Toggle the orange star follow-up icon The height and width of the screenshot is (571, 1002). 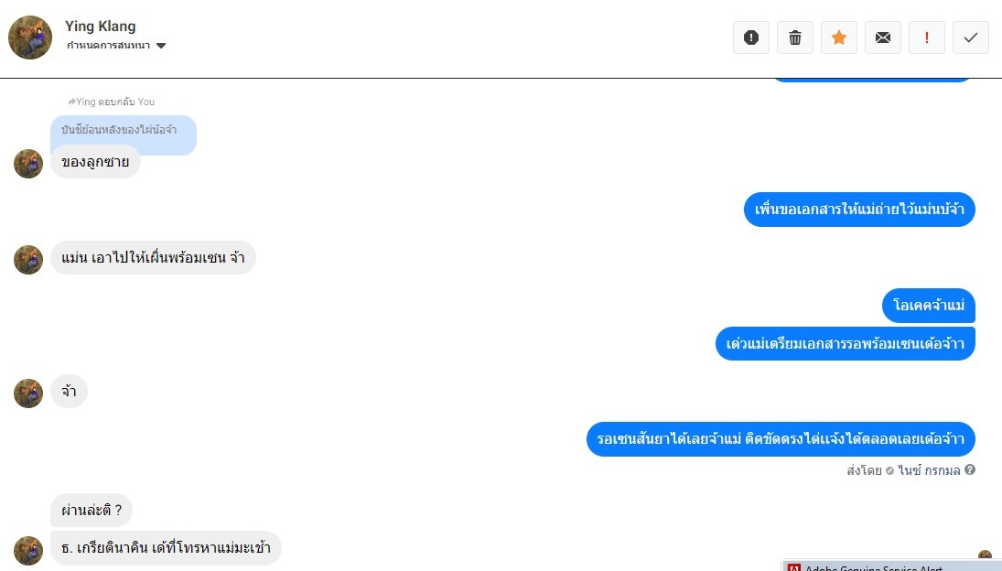tap(839, 38)
